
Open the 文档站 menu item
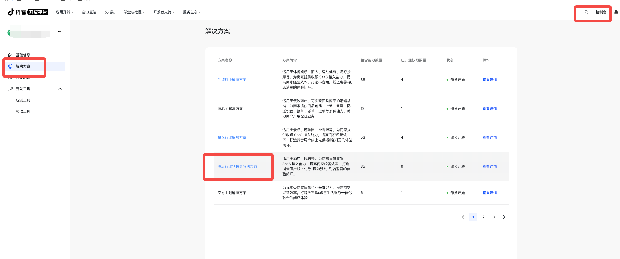pos(110,12)
